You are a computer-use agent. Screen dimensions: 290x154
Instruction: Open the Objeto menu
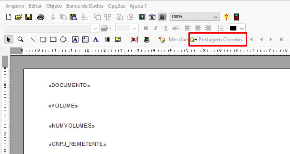click(x=54, y=6)
